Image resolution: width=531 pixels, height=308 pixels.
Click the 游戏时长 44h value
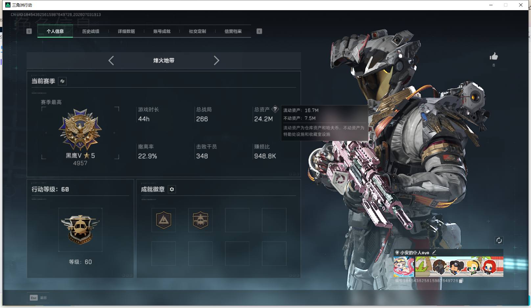pyautogui.click(x=144, y=119)
